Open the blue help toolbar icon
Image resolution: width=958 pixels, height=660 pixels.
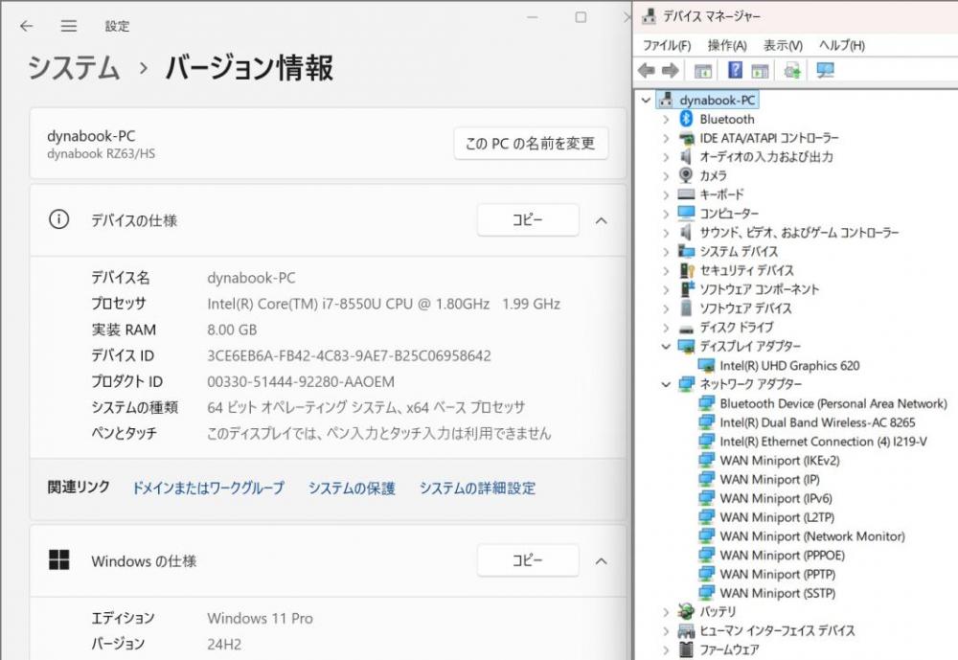click(736, 70)
